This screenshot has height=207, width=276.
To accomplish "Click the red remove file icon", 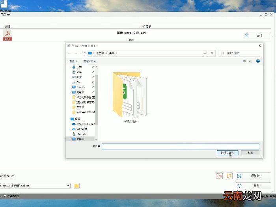I will [x=219, y=176].
